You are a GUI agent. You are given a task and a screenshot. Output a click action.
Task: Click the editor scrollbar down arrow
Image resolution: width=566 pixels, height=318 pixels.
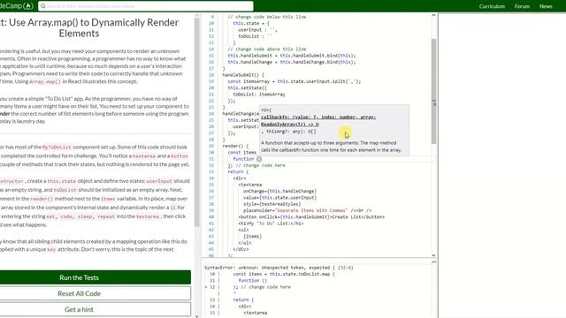(433, 255)
